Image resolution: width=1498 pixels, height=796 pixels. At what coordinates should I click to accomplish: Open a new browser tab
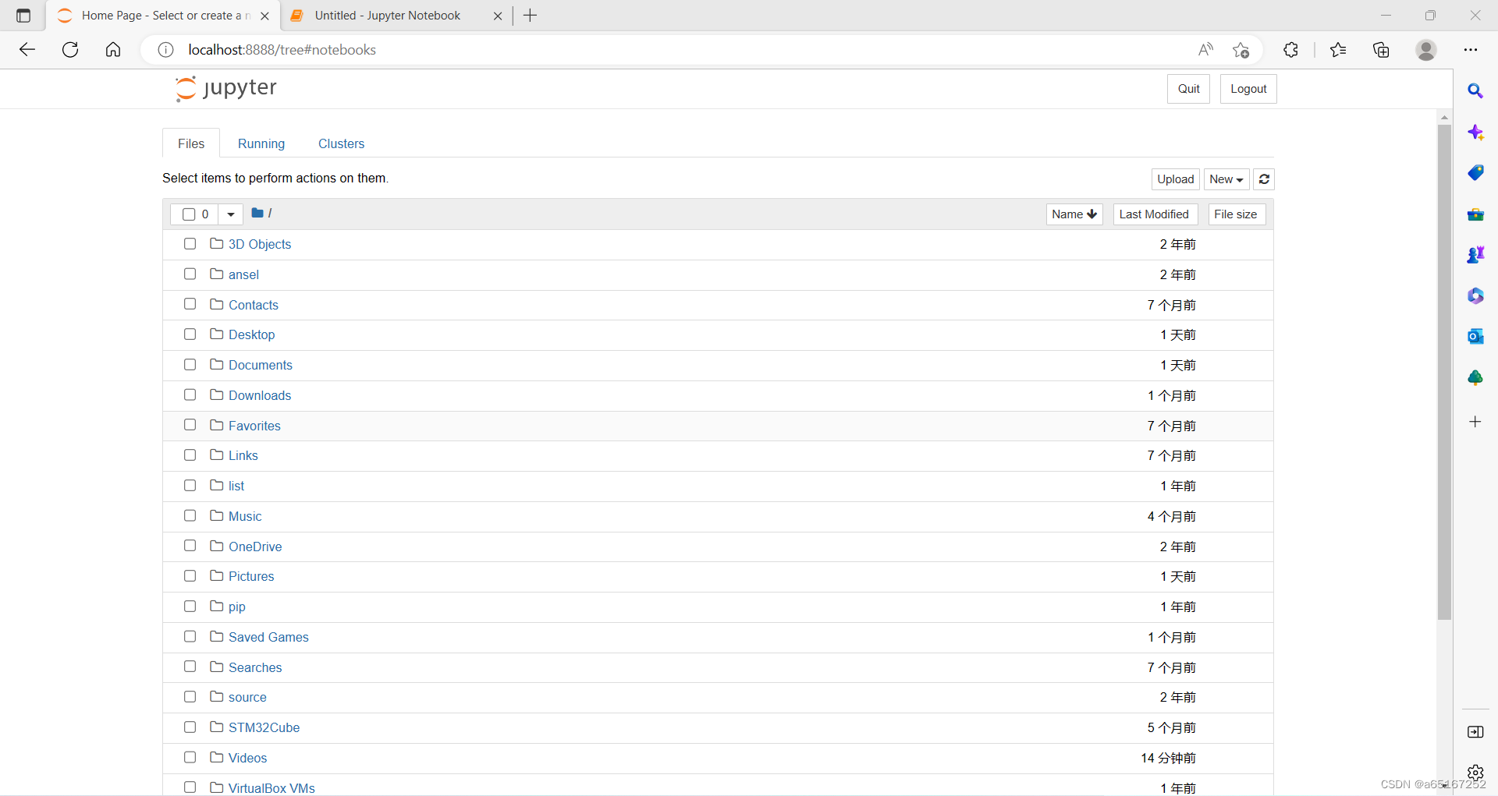531,16
